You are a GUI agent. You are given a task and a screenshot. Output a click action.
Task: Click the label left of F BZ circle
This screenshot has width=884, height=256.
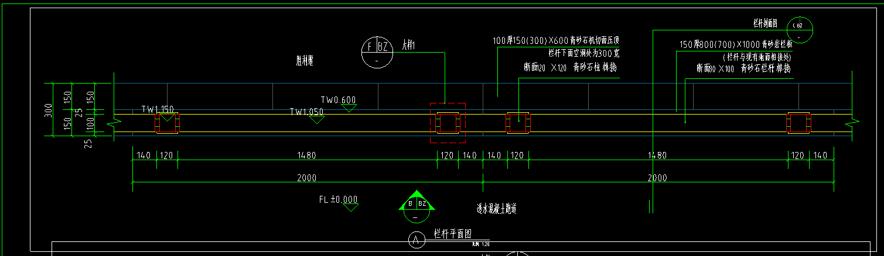(x=304, y=60)
